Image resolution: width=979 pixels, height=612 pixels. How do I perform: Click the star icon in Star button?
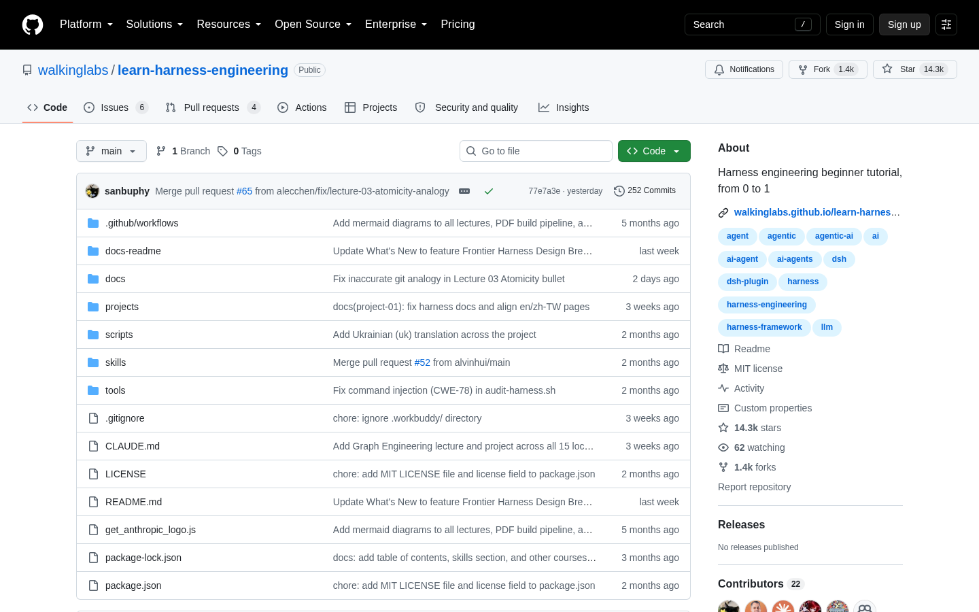click(x=887, y=69)
